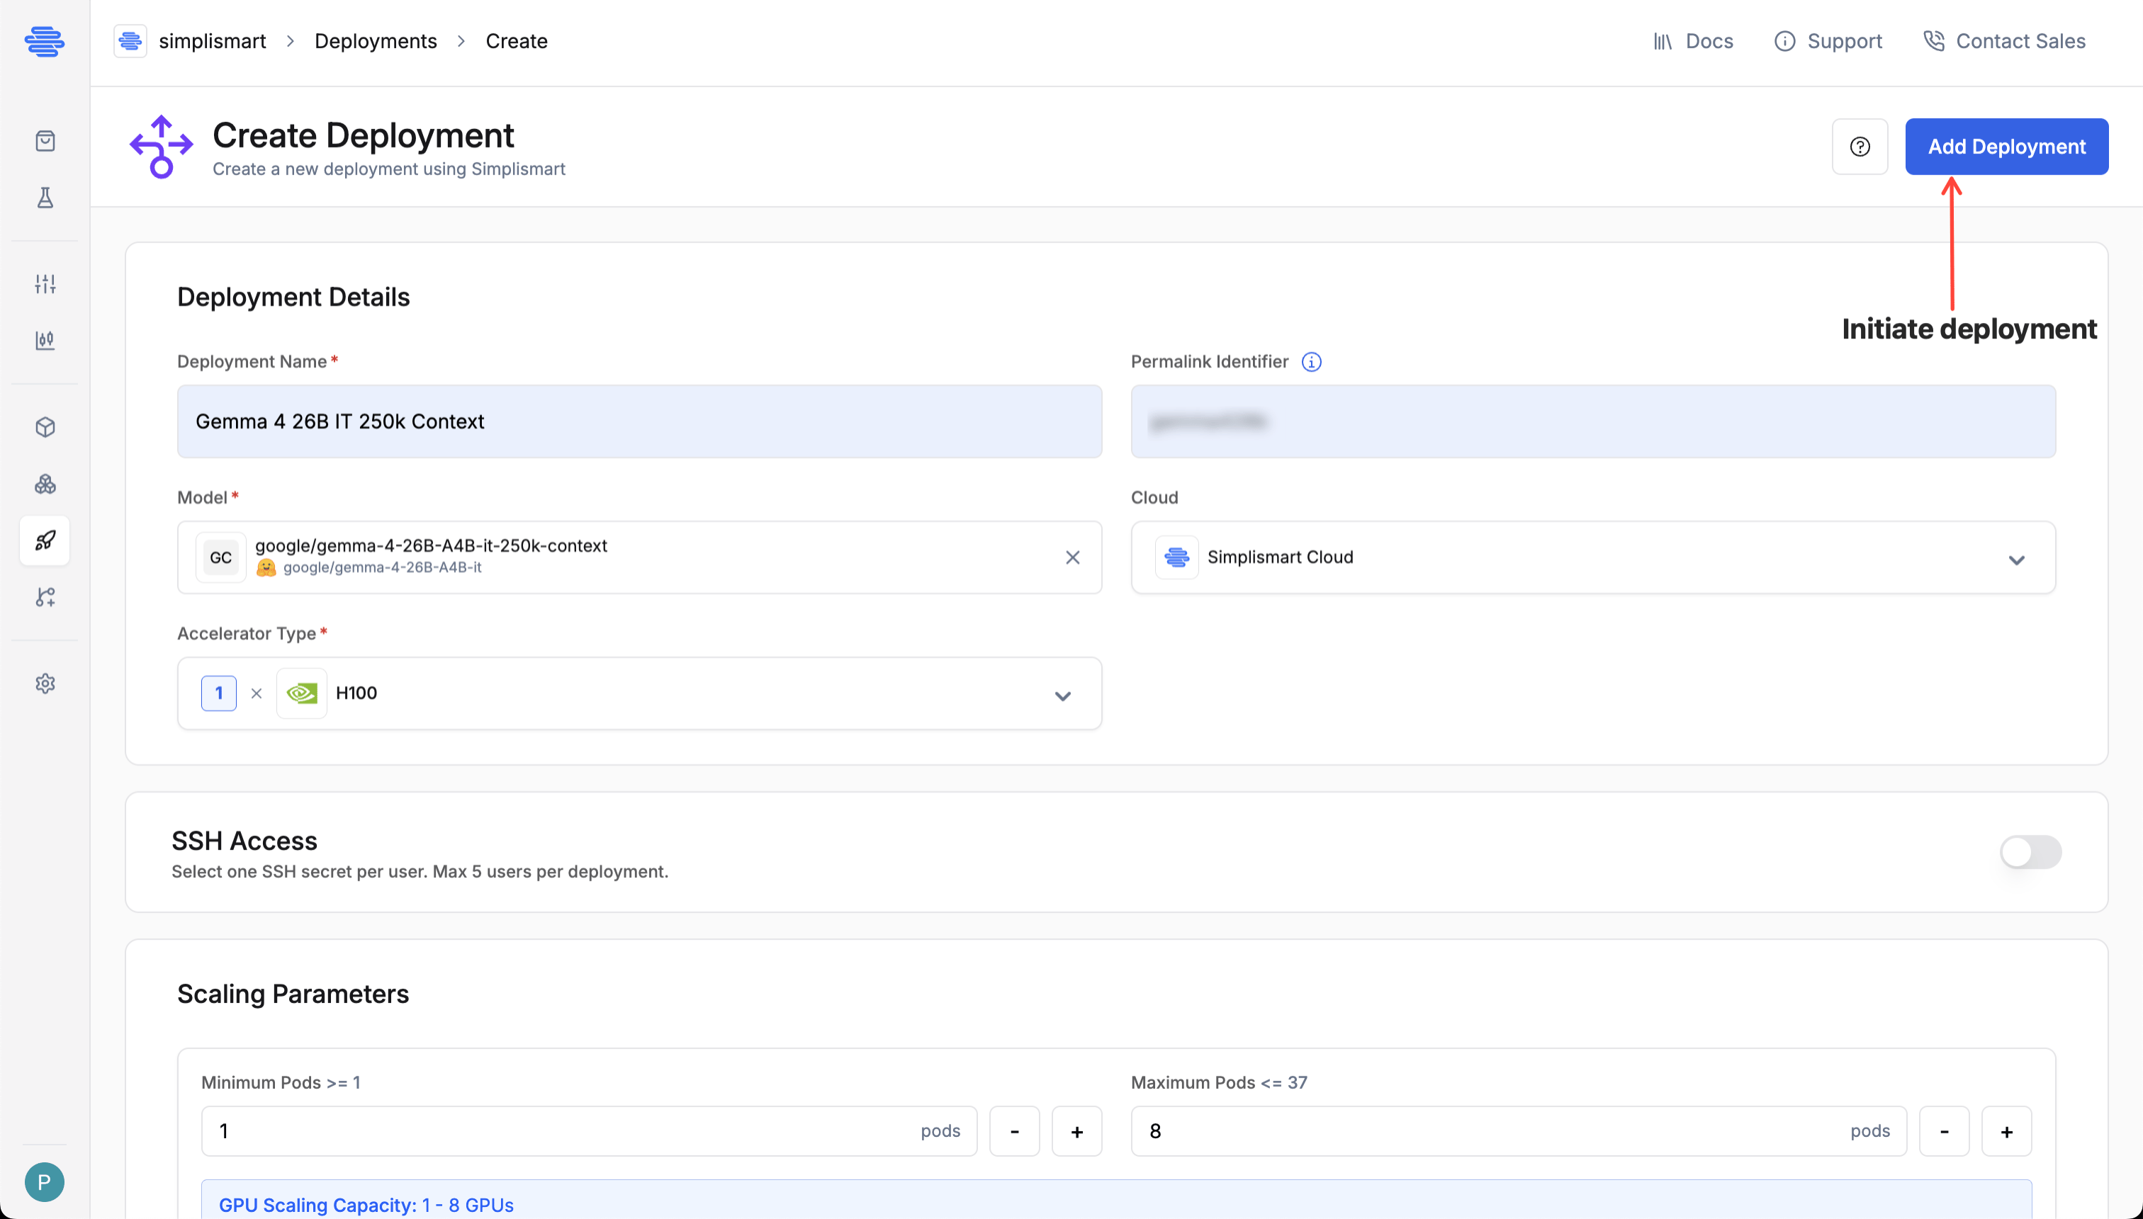Go to Deployments in the breadcrumb
Viewport: 2143px width, 1219px height.
[375, 41]
